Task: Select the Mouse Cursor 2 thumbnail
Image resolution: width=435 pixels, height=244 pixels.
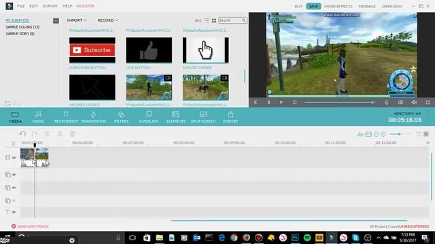Action: coord(92,87)
